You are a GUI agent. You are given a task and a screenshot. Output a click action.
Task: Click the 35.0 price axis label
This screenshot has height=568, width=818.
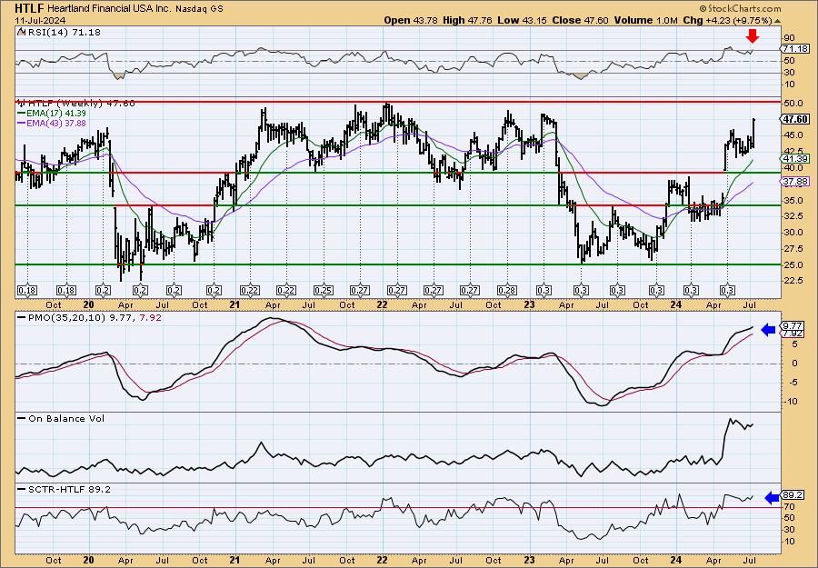(793, 200)
